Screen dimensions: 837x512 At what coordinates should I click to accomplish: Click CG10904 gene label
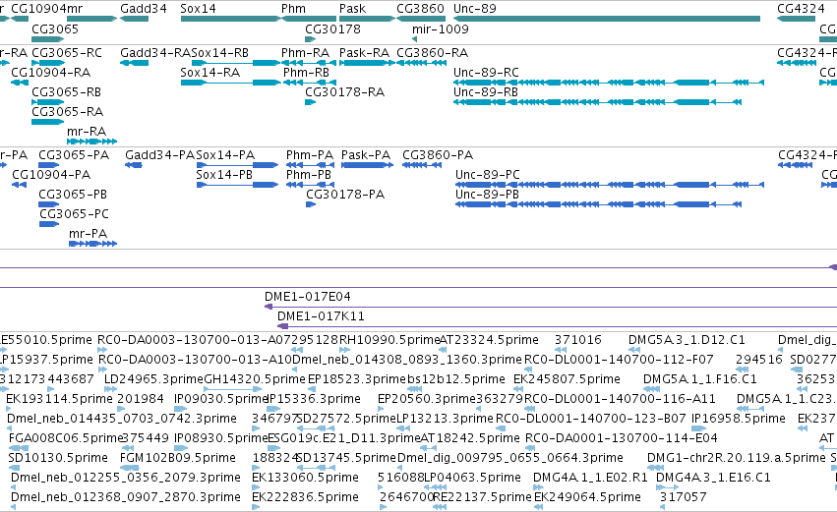(x=39, y=9)
